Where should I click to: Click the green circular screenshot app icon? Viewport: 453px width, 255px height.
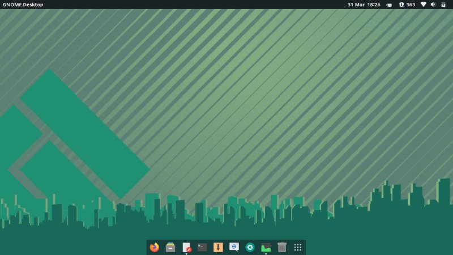coord(250,247)
